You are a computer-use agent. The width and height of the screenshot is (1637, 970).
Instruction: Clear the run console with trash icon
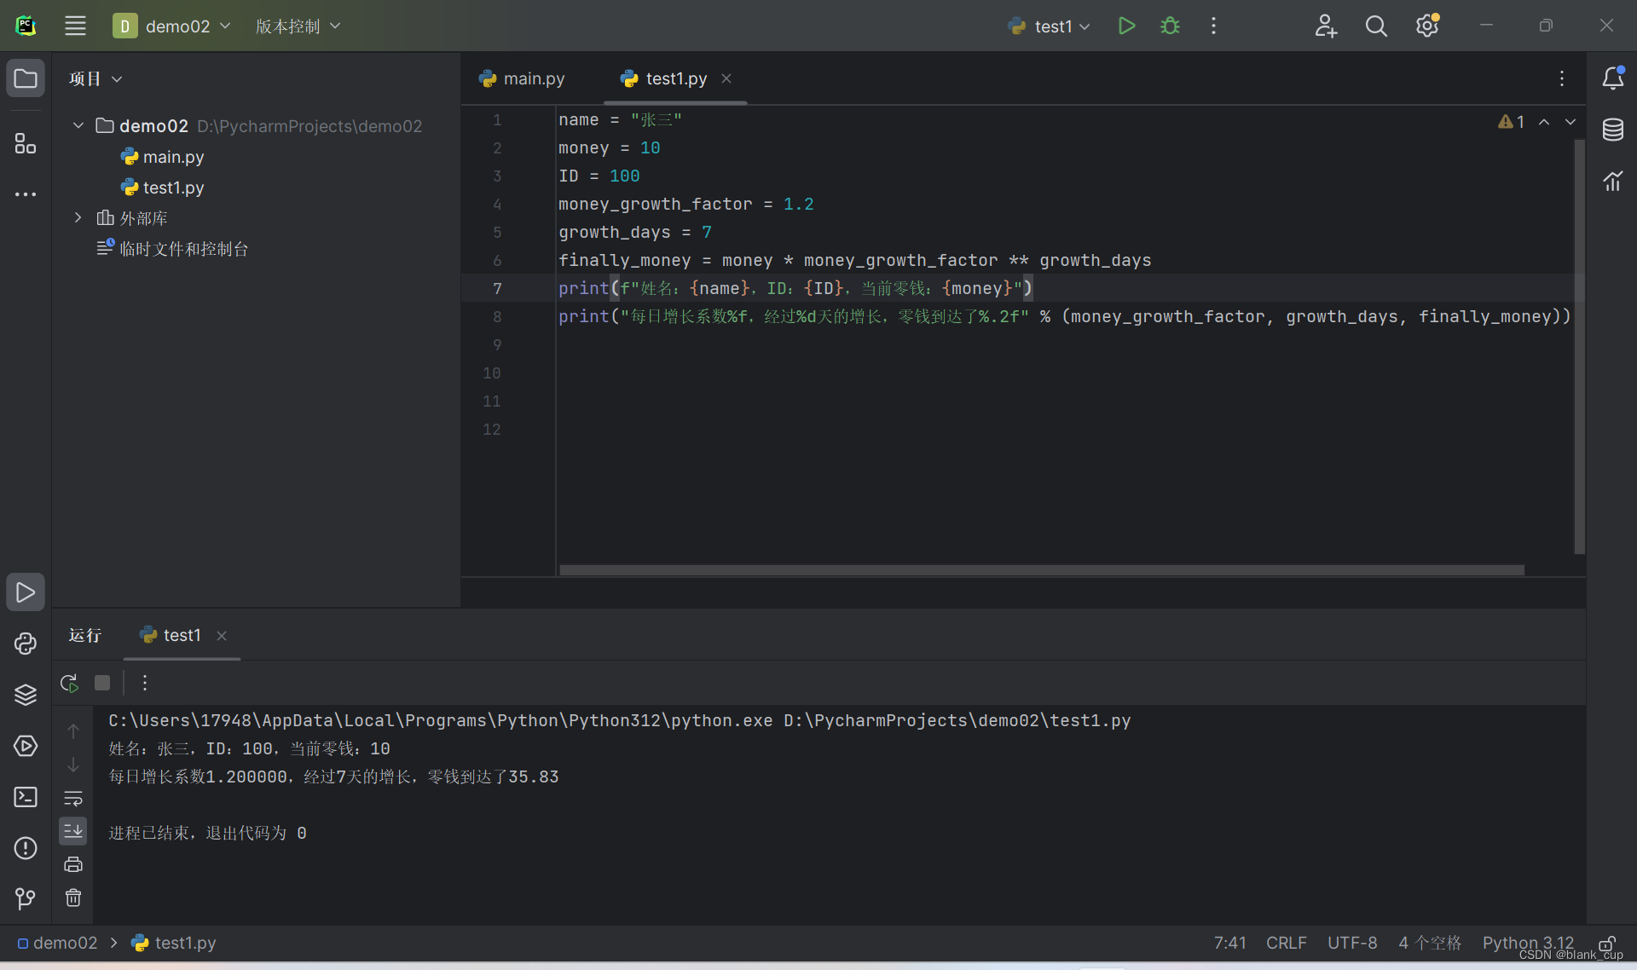click(x=73, y=898)
